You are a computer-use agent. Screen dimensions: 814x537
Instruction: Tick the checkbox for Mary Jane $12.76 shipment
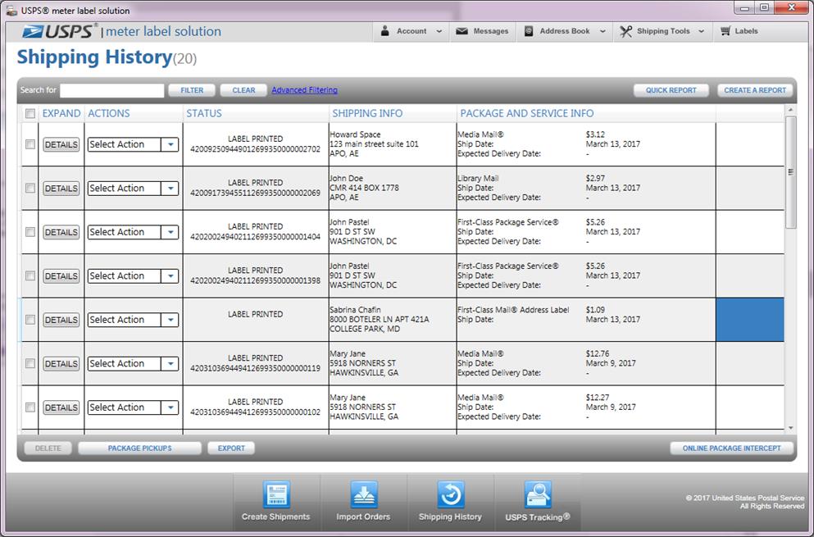tap(30, 363)
